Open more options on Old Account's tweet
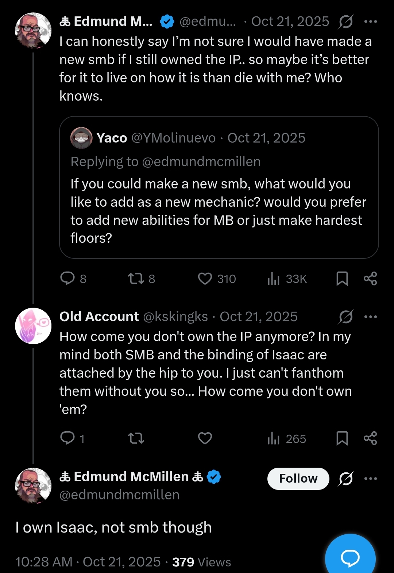Image resolution: width=394 pixels, height=573 pixels. [x=371, y=317]
